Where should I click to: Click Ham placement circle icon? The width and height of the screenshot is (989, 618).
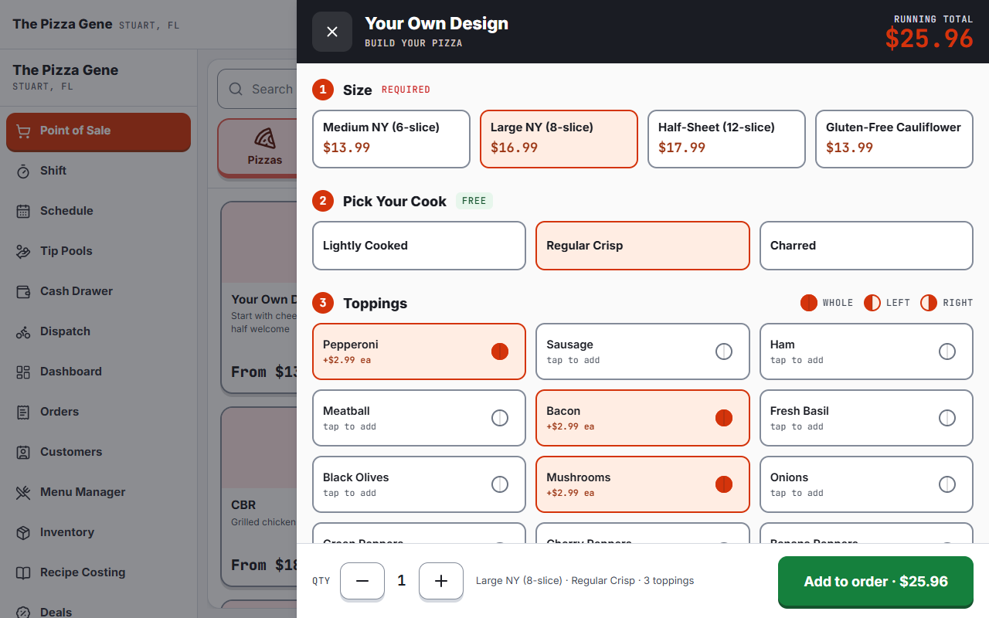click(x=947, y=351)
